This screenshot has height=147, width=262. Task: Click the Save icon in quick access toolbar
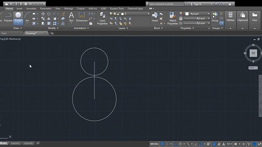tap(16, 4)
